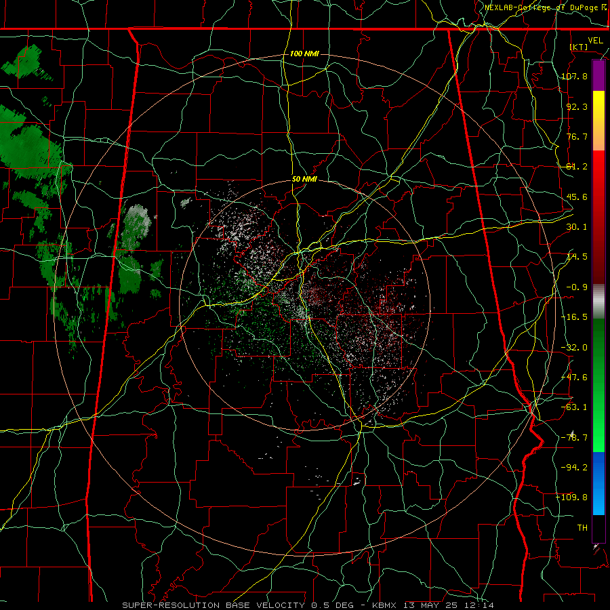The image size is (610, 610).
Task: Pick the yellow-orange segment of the color bar
Action: pyautogui.click(x=598, y=121)
